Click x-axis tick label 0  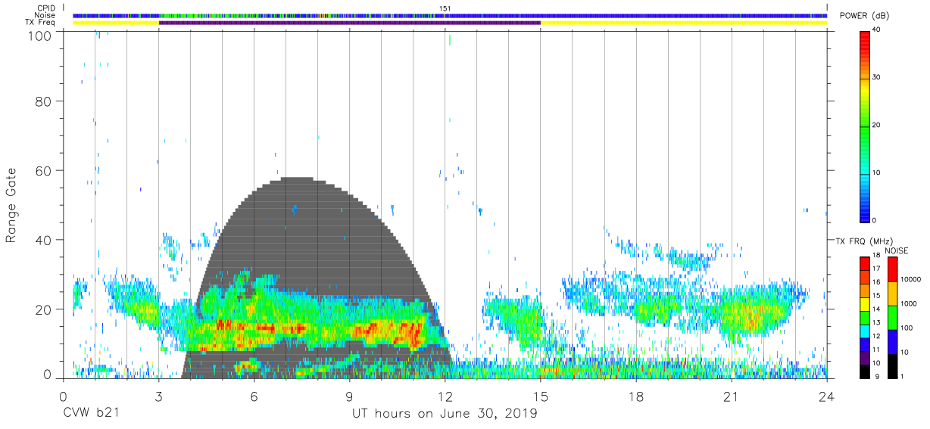pos(62,396)
